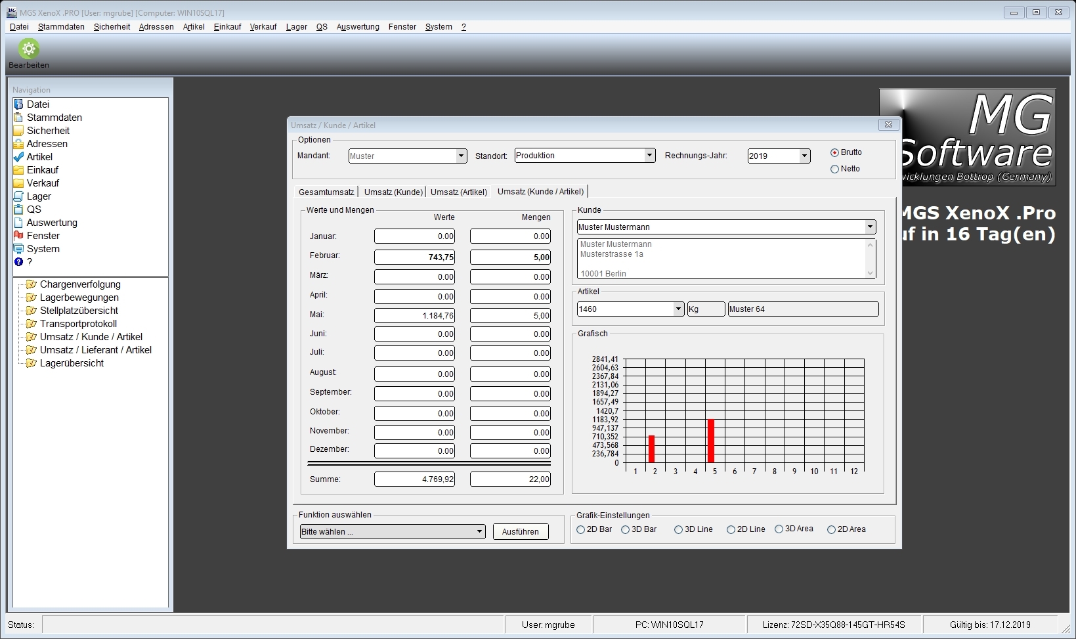1076x639 pixels.
Task: Select the Netto radio button
Action: 834,169
